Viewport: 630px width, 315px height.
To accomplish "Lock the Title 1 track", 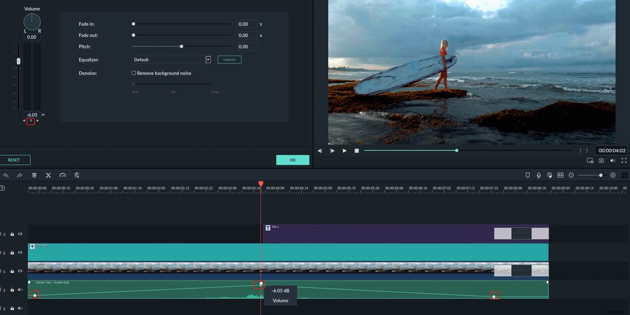I will point(12,234).
